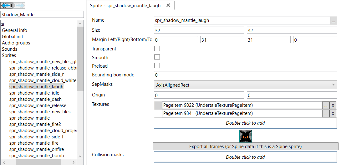Select PageItem 9022 texture entry
341x165 pixels.
pyautogui.click(x=242, y=106)
